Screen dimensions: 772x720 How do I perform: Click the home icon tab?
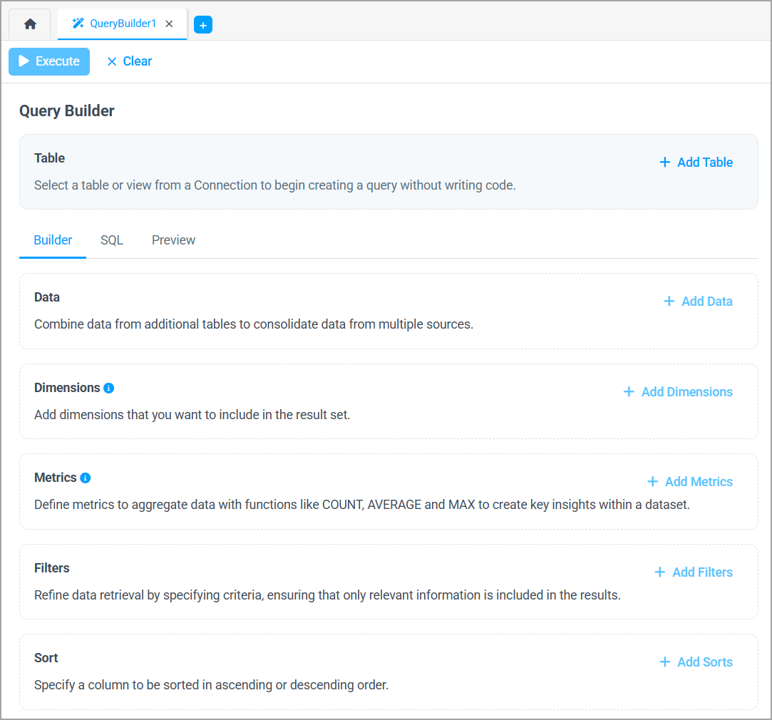[x=29, y=24]
